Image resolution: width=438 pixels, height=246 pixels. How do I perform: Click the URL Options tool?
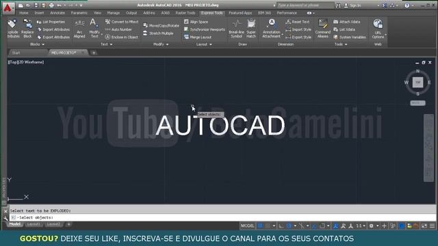pos(378,29)
